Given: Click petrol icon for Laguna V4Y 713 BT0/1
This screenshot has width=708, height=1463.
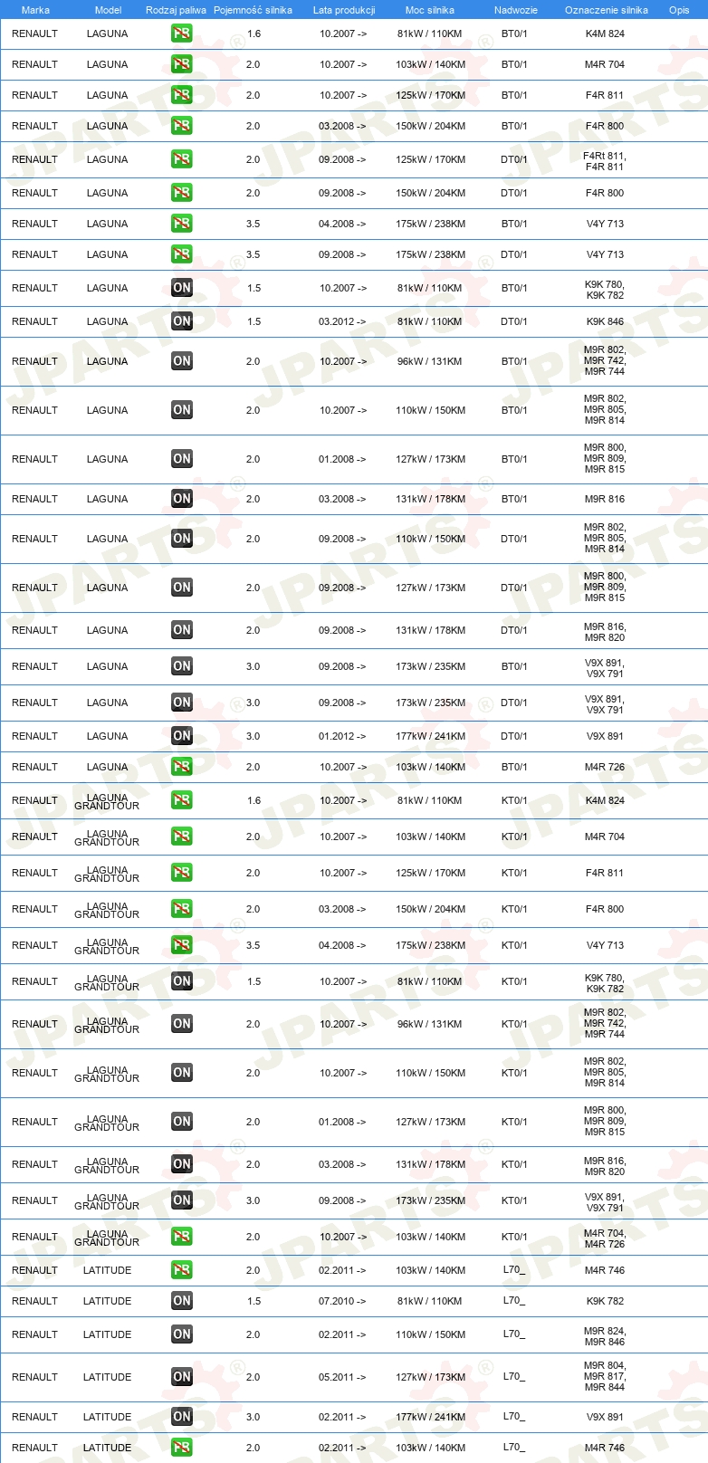Looking at the screenshot, I should pos(182,224).
